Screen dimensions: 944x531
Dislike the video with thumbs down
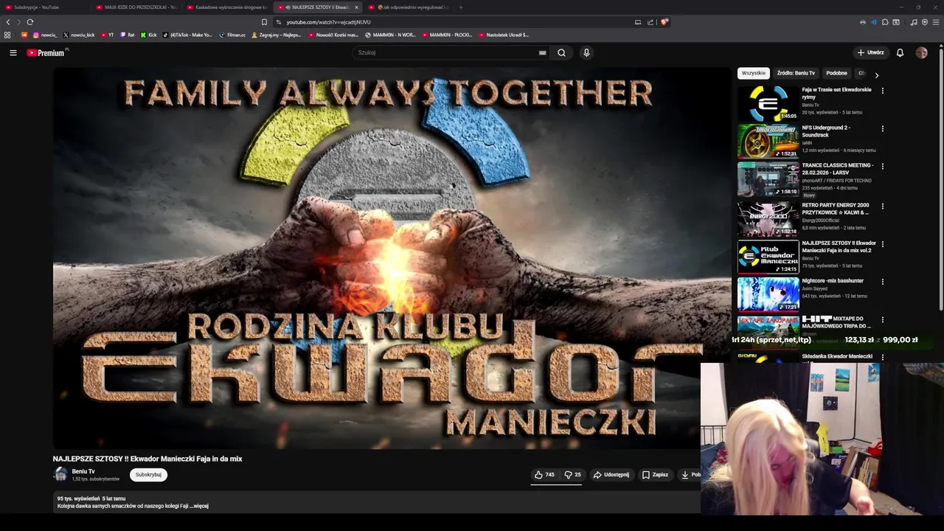(x=572, y=475)
